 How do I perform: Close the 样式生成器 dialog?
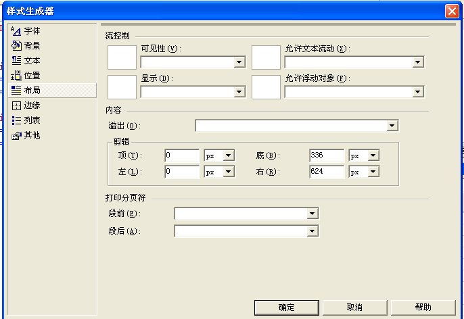coord(452,11)
